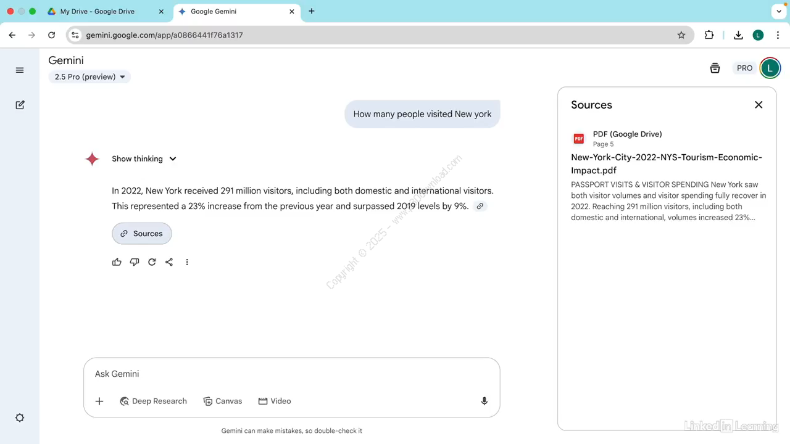Image resolution: width=790 pixels, height=444 pixels.
Task: Click the red PDF file icon in Sources
Action: click(578, 139)
